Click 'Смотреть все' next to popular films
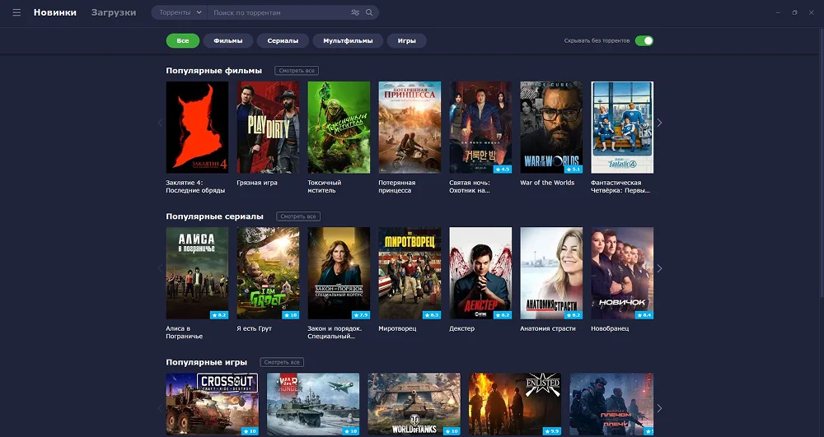 pos(296,71)
